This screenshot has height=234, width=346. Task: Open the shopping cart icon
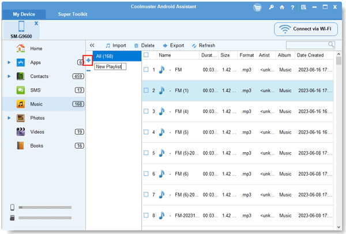[x=257, y=7]
